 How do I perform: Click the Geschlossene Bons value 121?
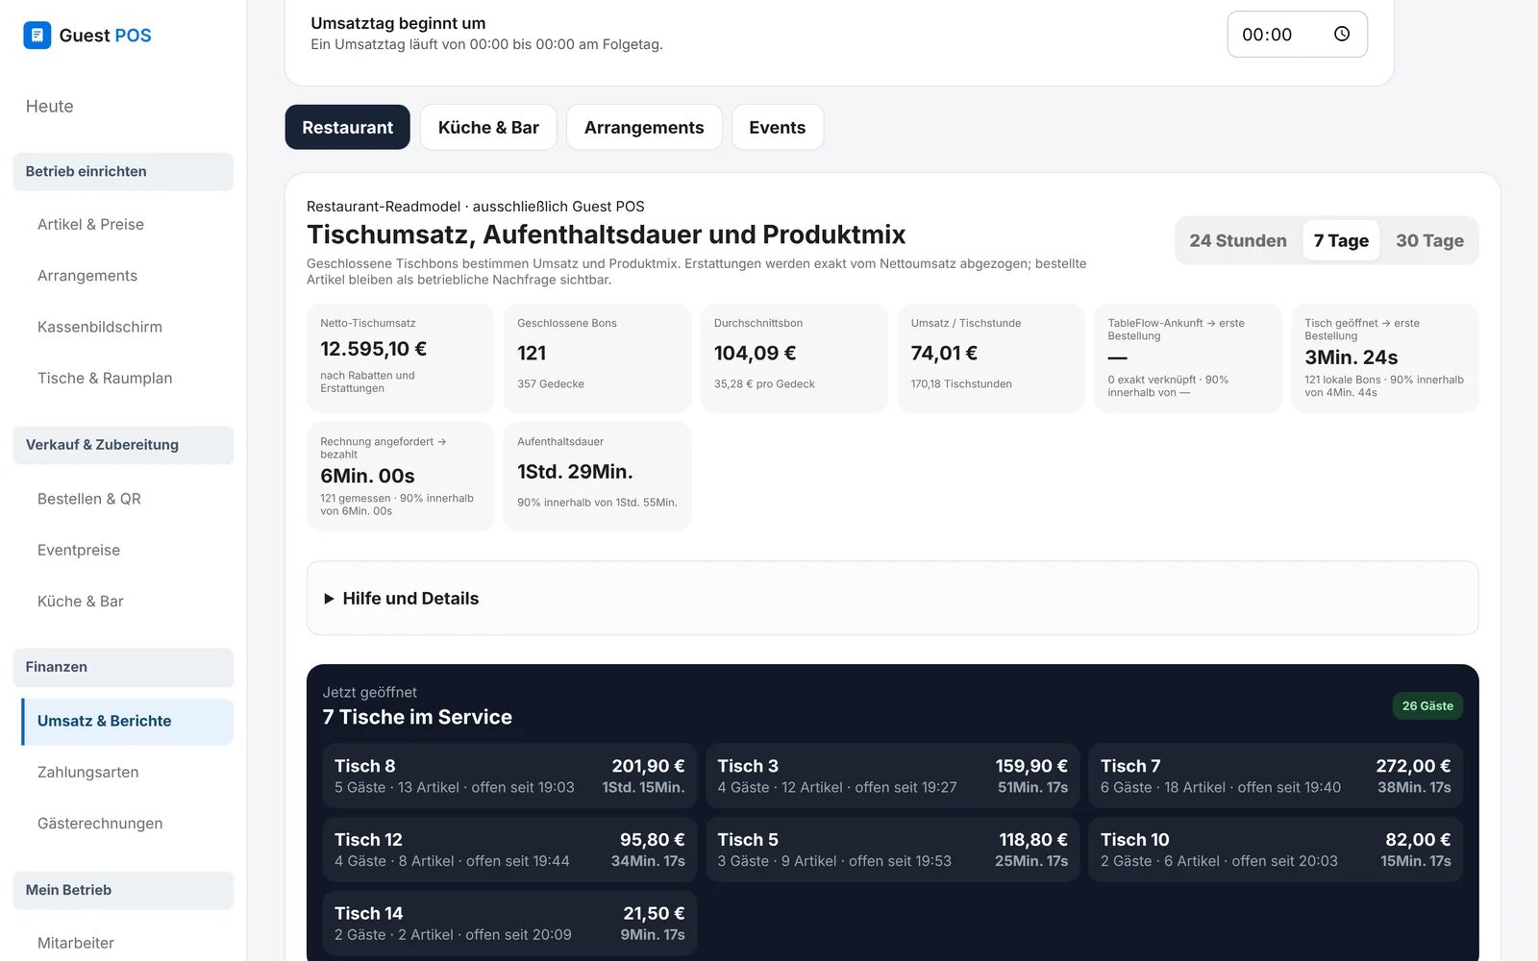pos(532,353)
